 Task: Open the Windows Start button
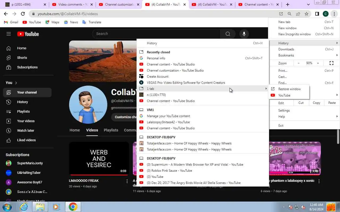[7, 207]
